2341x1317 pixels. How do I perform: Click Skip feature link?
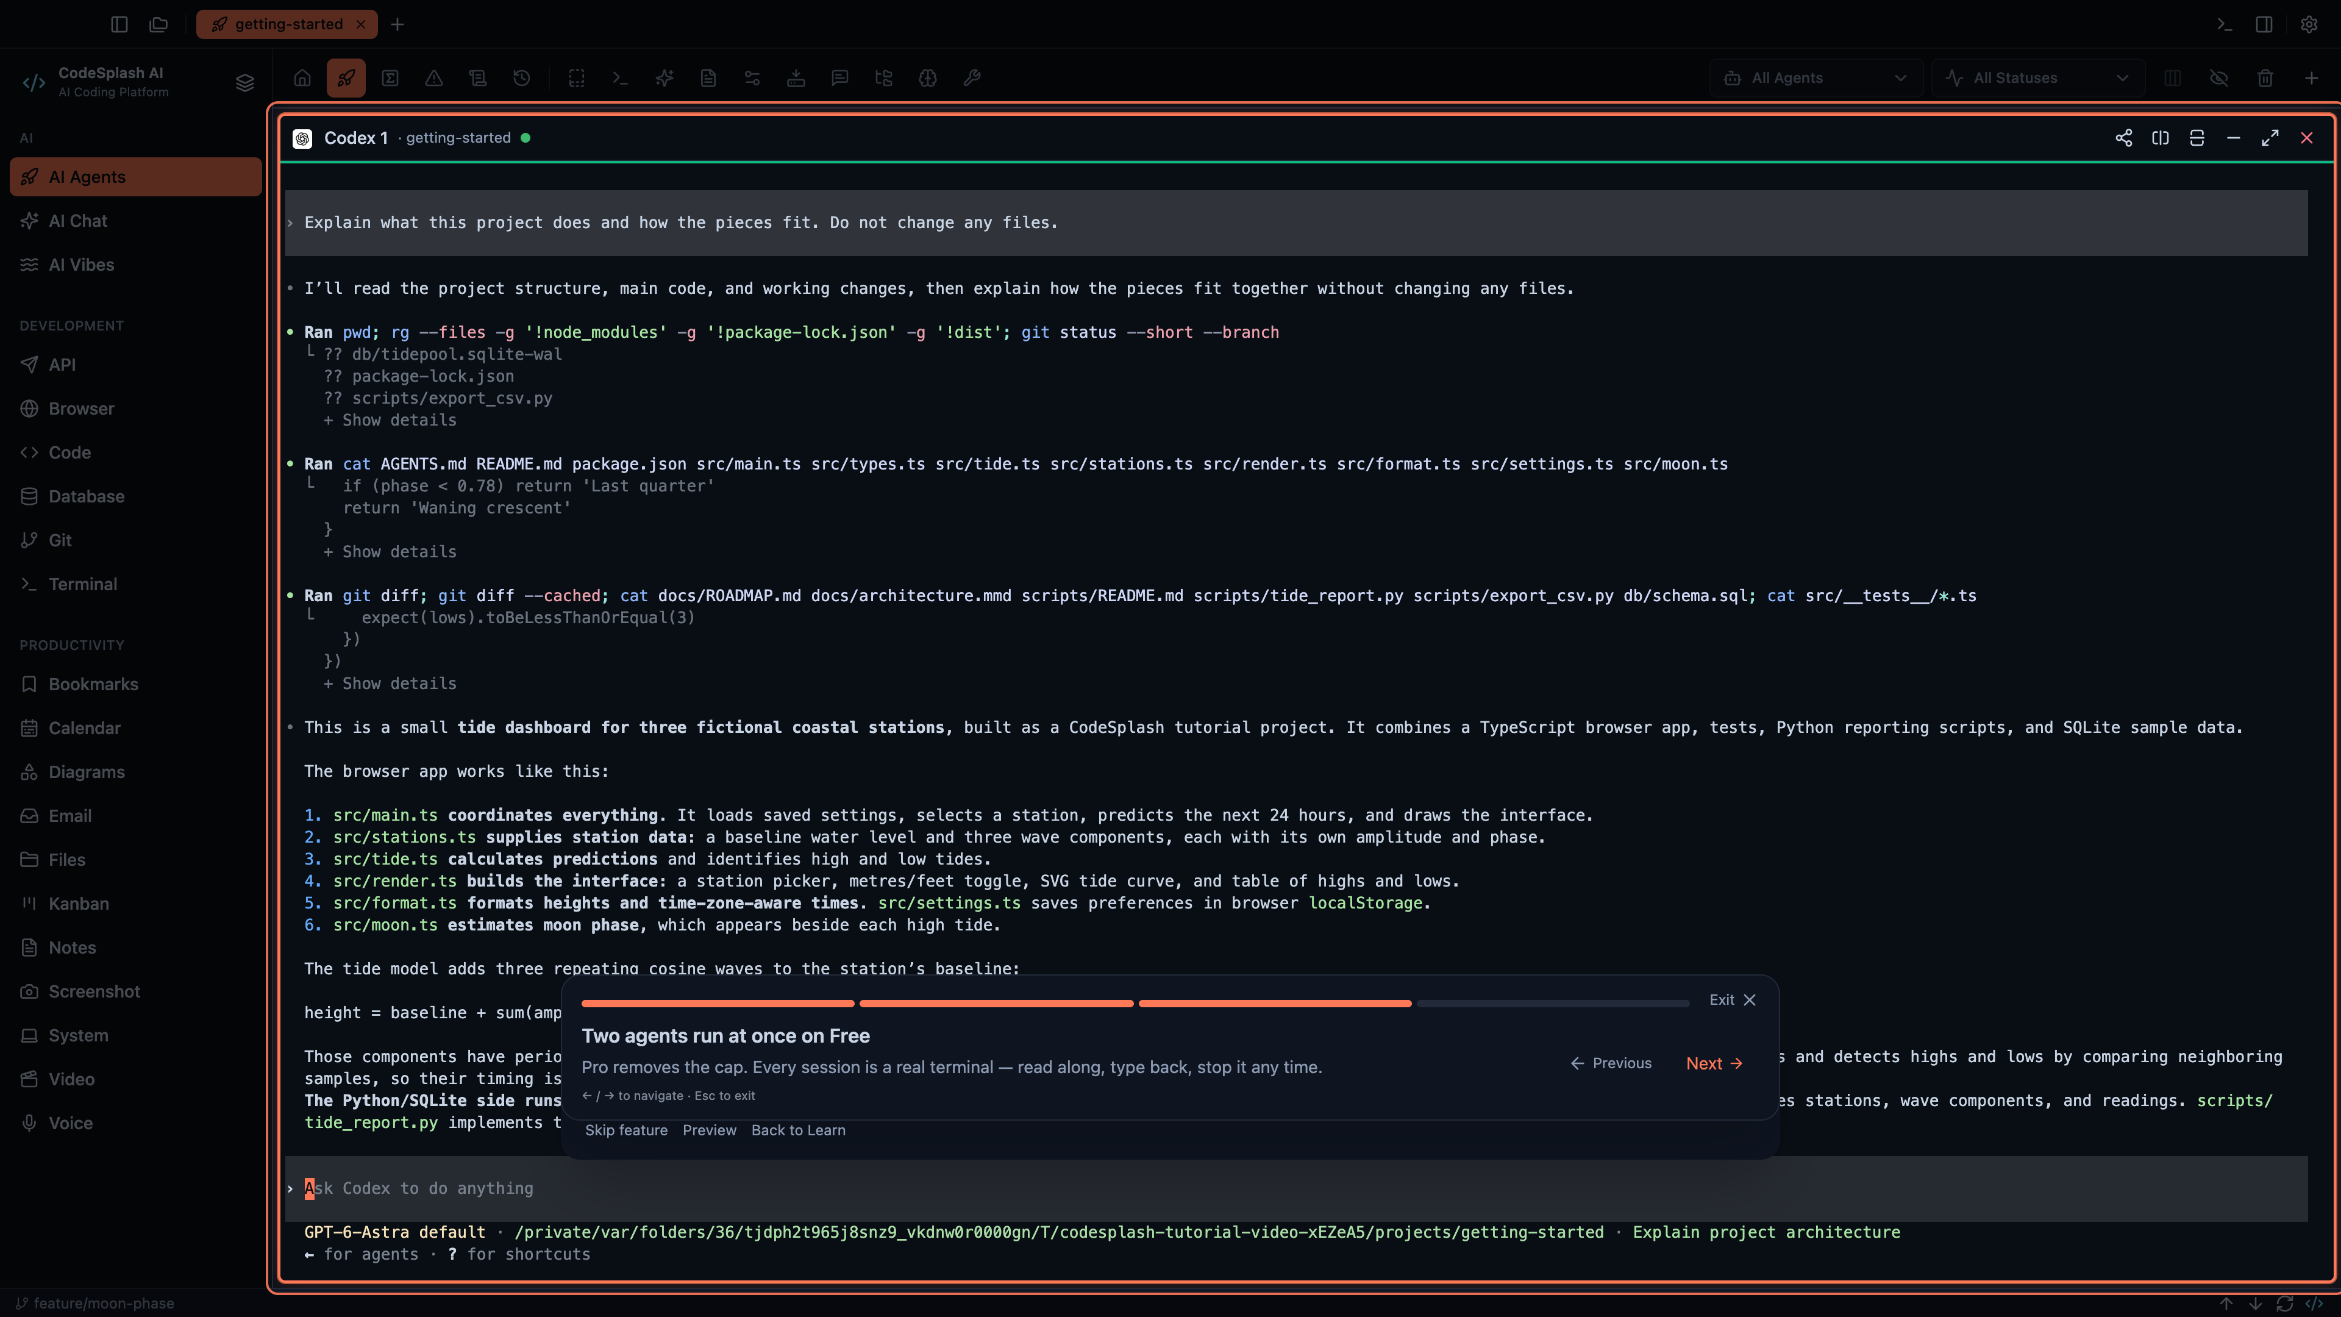point(626,1130)
